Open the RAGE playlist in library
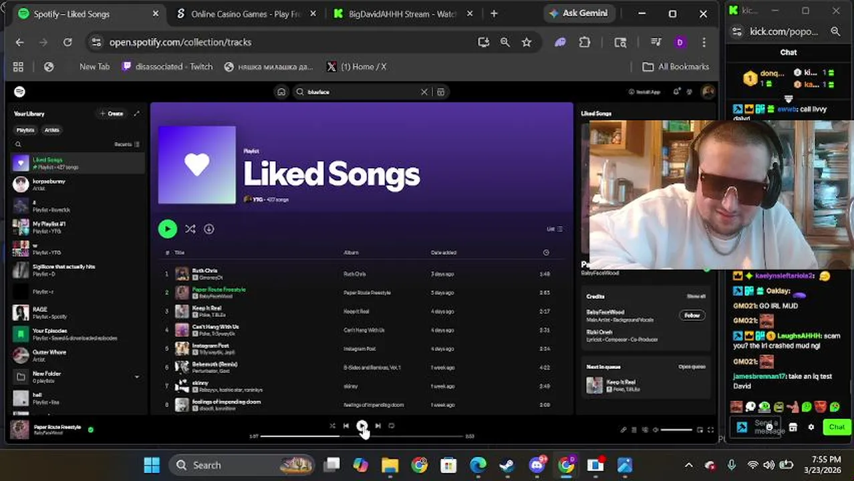 coord(78,313)
